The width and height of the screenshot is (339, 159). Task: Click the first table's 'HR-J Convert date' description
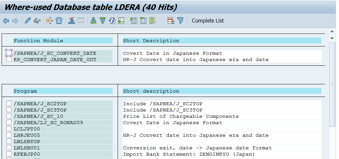196,59
